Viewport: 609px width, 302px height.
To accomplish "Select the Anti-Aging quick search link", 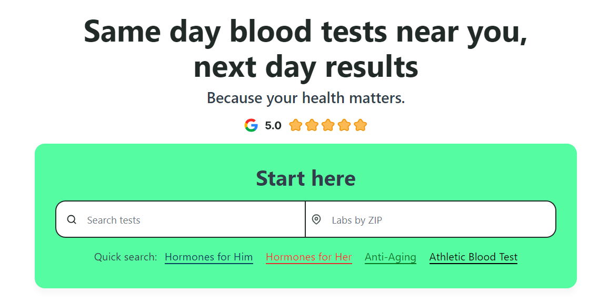I will click(390, 257).
